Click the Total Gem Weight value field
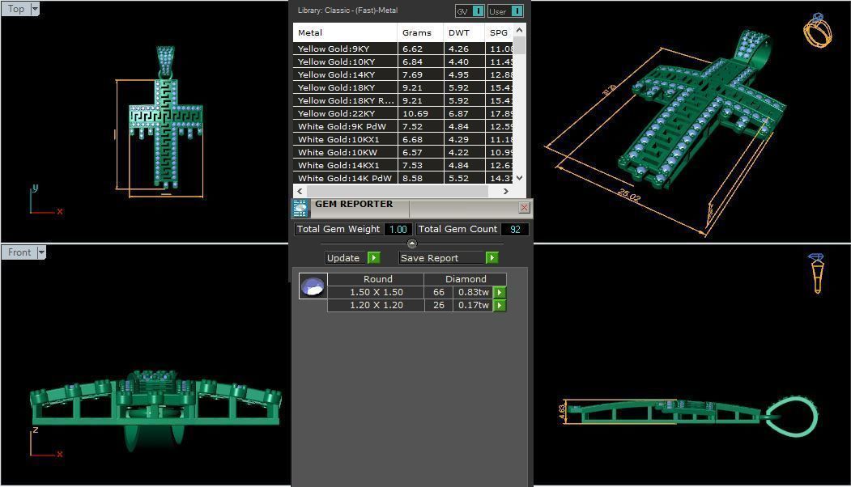 (398, 230)
